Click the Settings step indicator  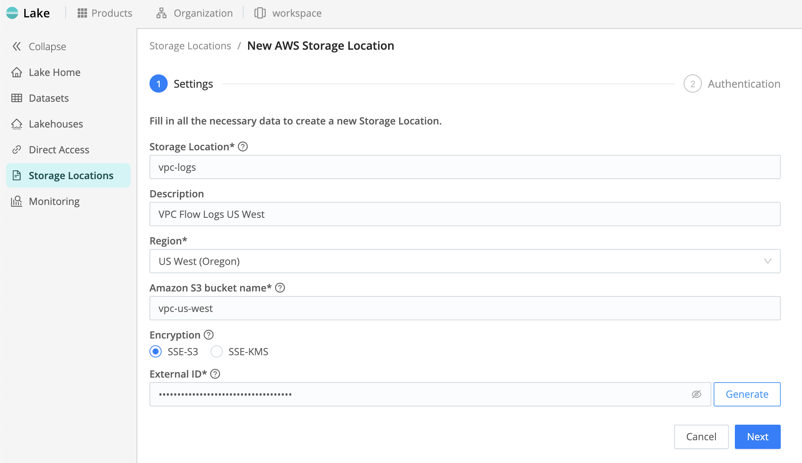tap(158, 83)
